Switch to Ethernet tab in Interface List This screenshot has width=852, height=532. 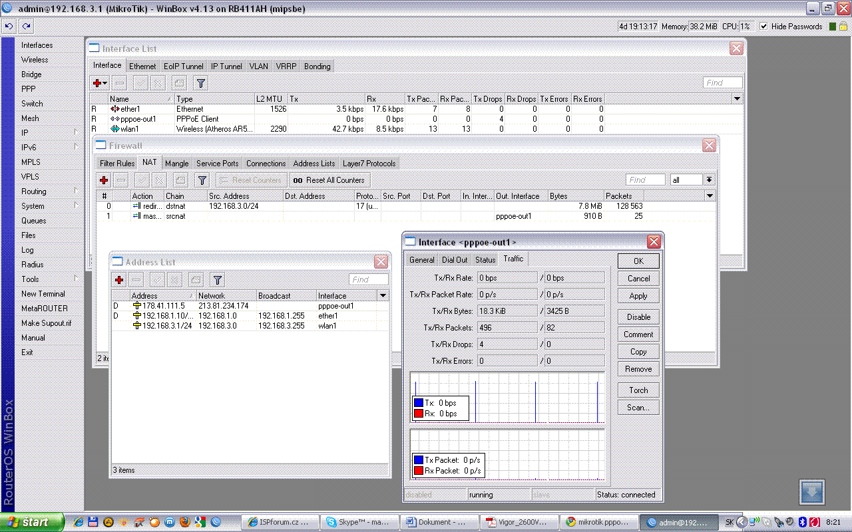tap(142, 66)
